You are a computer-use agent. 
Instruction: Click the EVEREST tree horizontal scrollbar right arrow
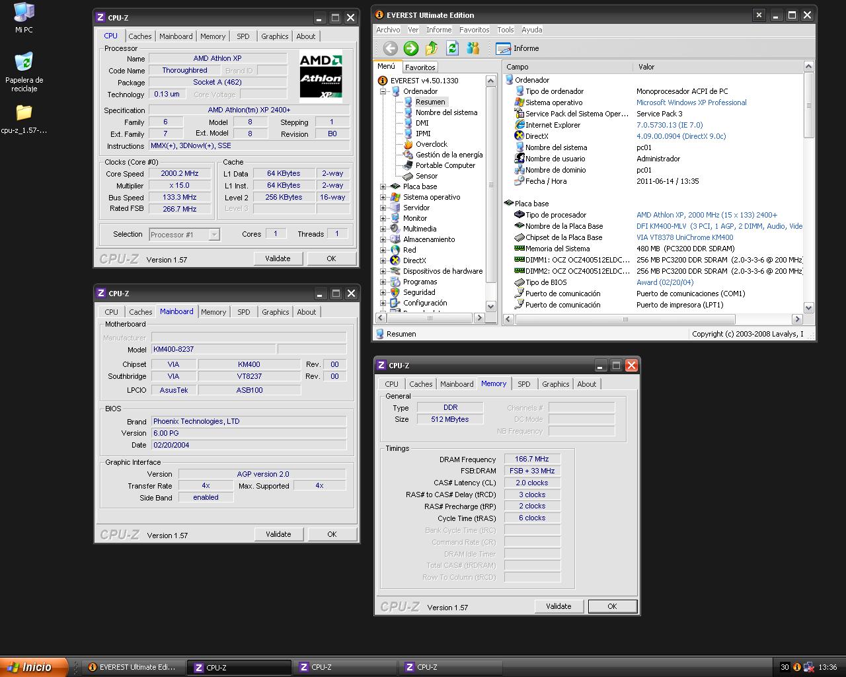pyautogui.click(x=480, y=318)
